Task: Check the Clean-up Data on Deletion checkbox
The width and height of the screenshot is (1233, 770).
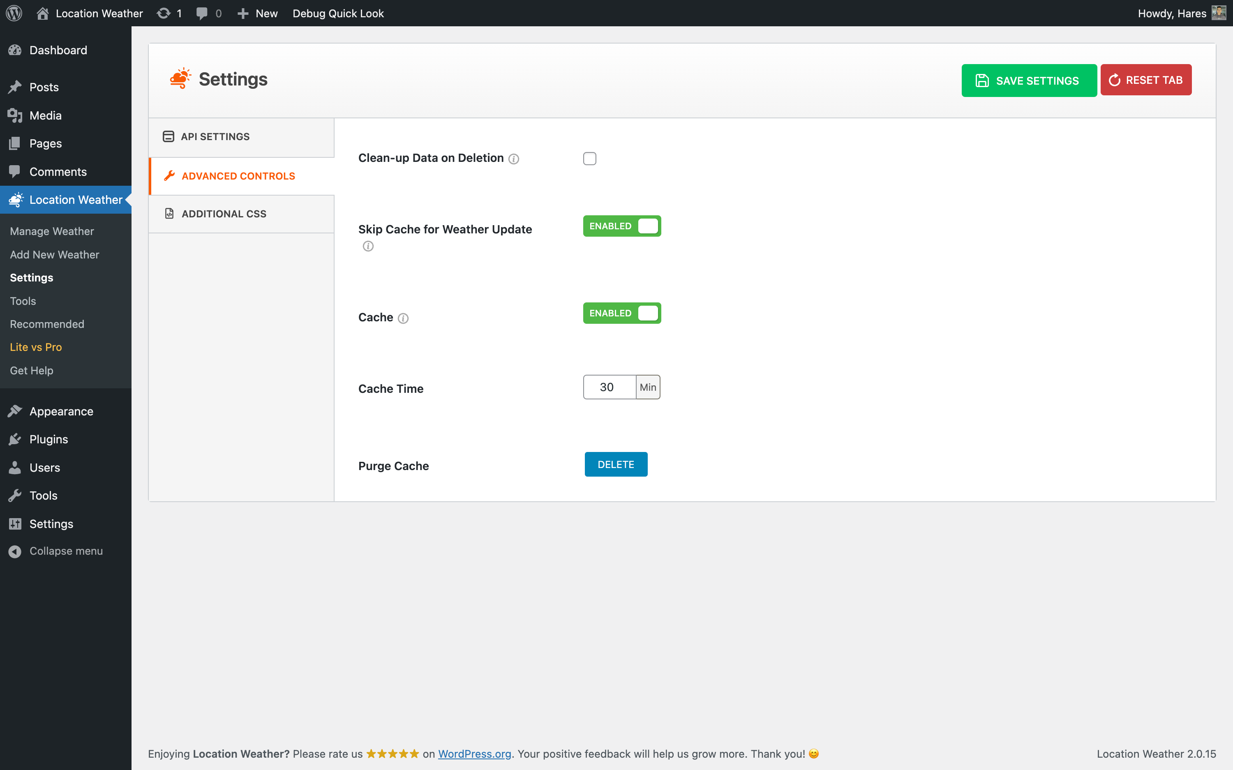Action: point(589,159)
